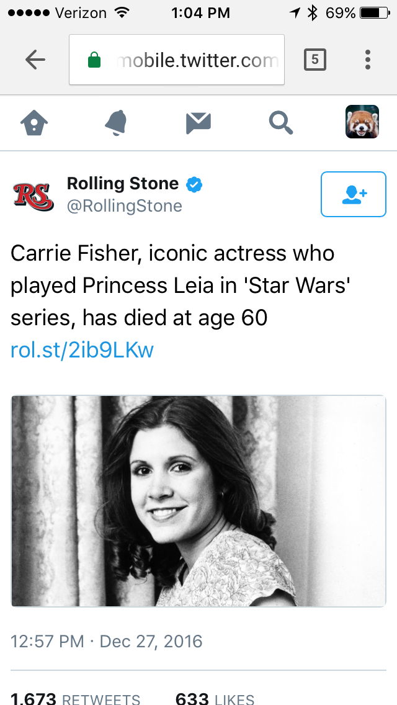Open Chrome three-dot overflow menu
The height and width of the screenshot is (705, 397).
tap(368, 60)
